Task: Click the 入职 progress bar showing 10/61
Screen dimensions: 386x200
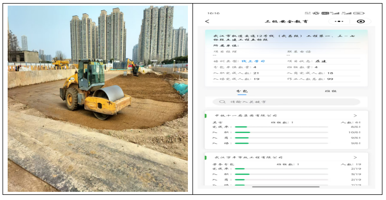Action: [281, 132]
